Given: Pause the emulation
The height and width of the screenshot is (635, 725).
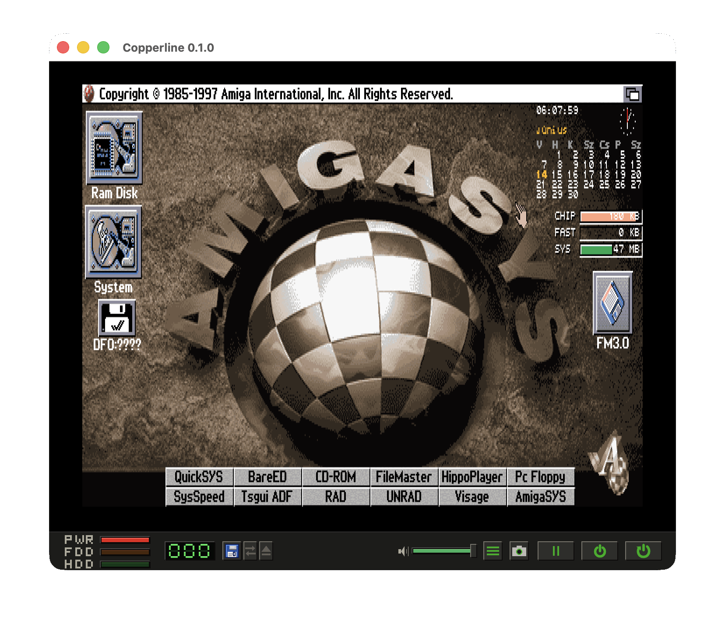Looking at the screenshot, I should point(556,551).
